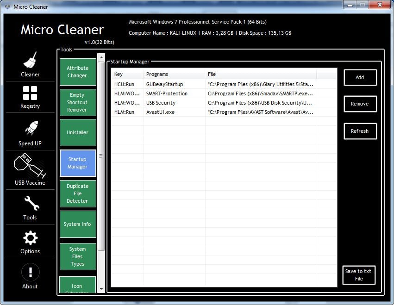This screenshot has height=305, width=394.
Task: Open the partially visible Icon tool
Action: tap(77, 285)
